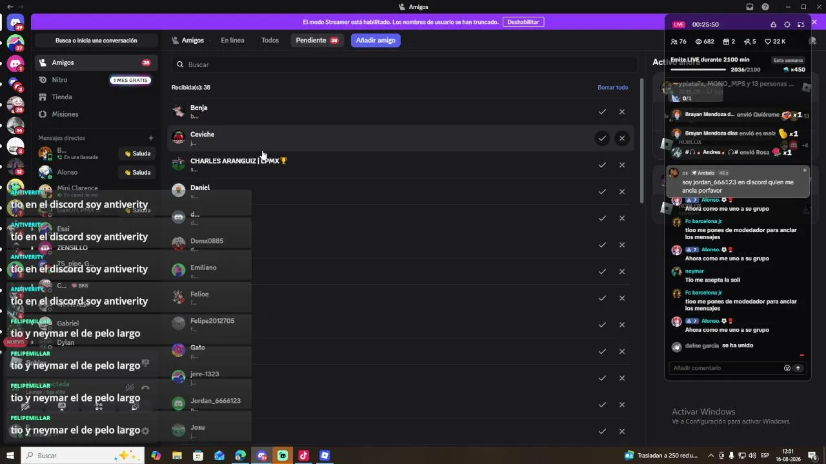Open Felipe2012705 friend request row
The image size is (826, 464).
(x=400, y=325)
